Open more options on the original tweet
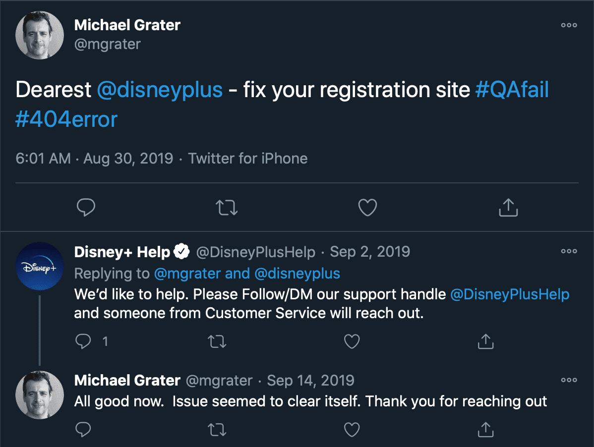The image size is (594, 447). [568, 25]
